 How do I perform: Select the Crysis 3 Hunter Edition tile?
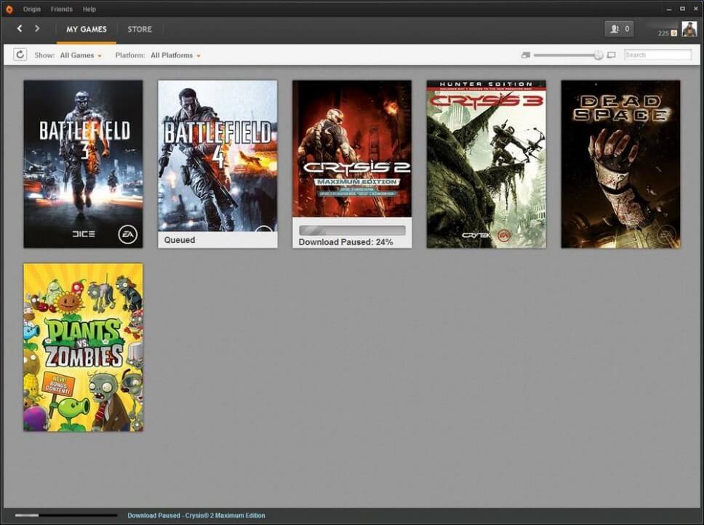(487, 164)
